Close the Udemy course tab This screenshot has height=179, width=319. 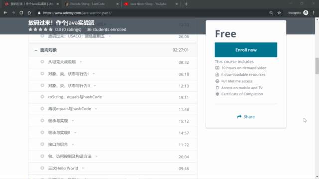point(58,4)
